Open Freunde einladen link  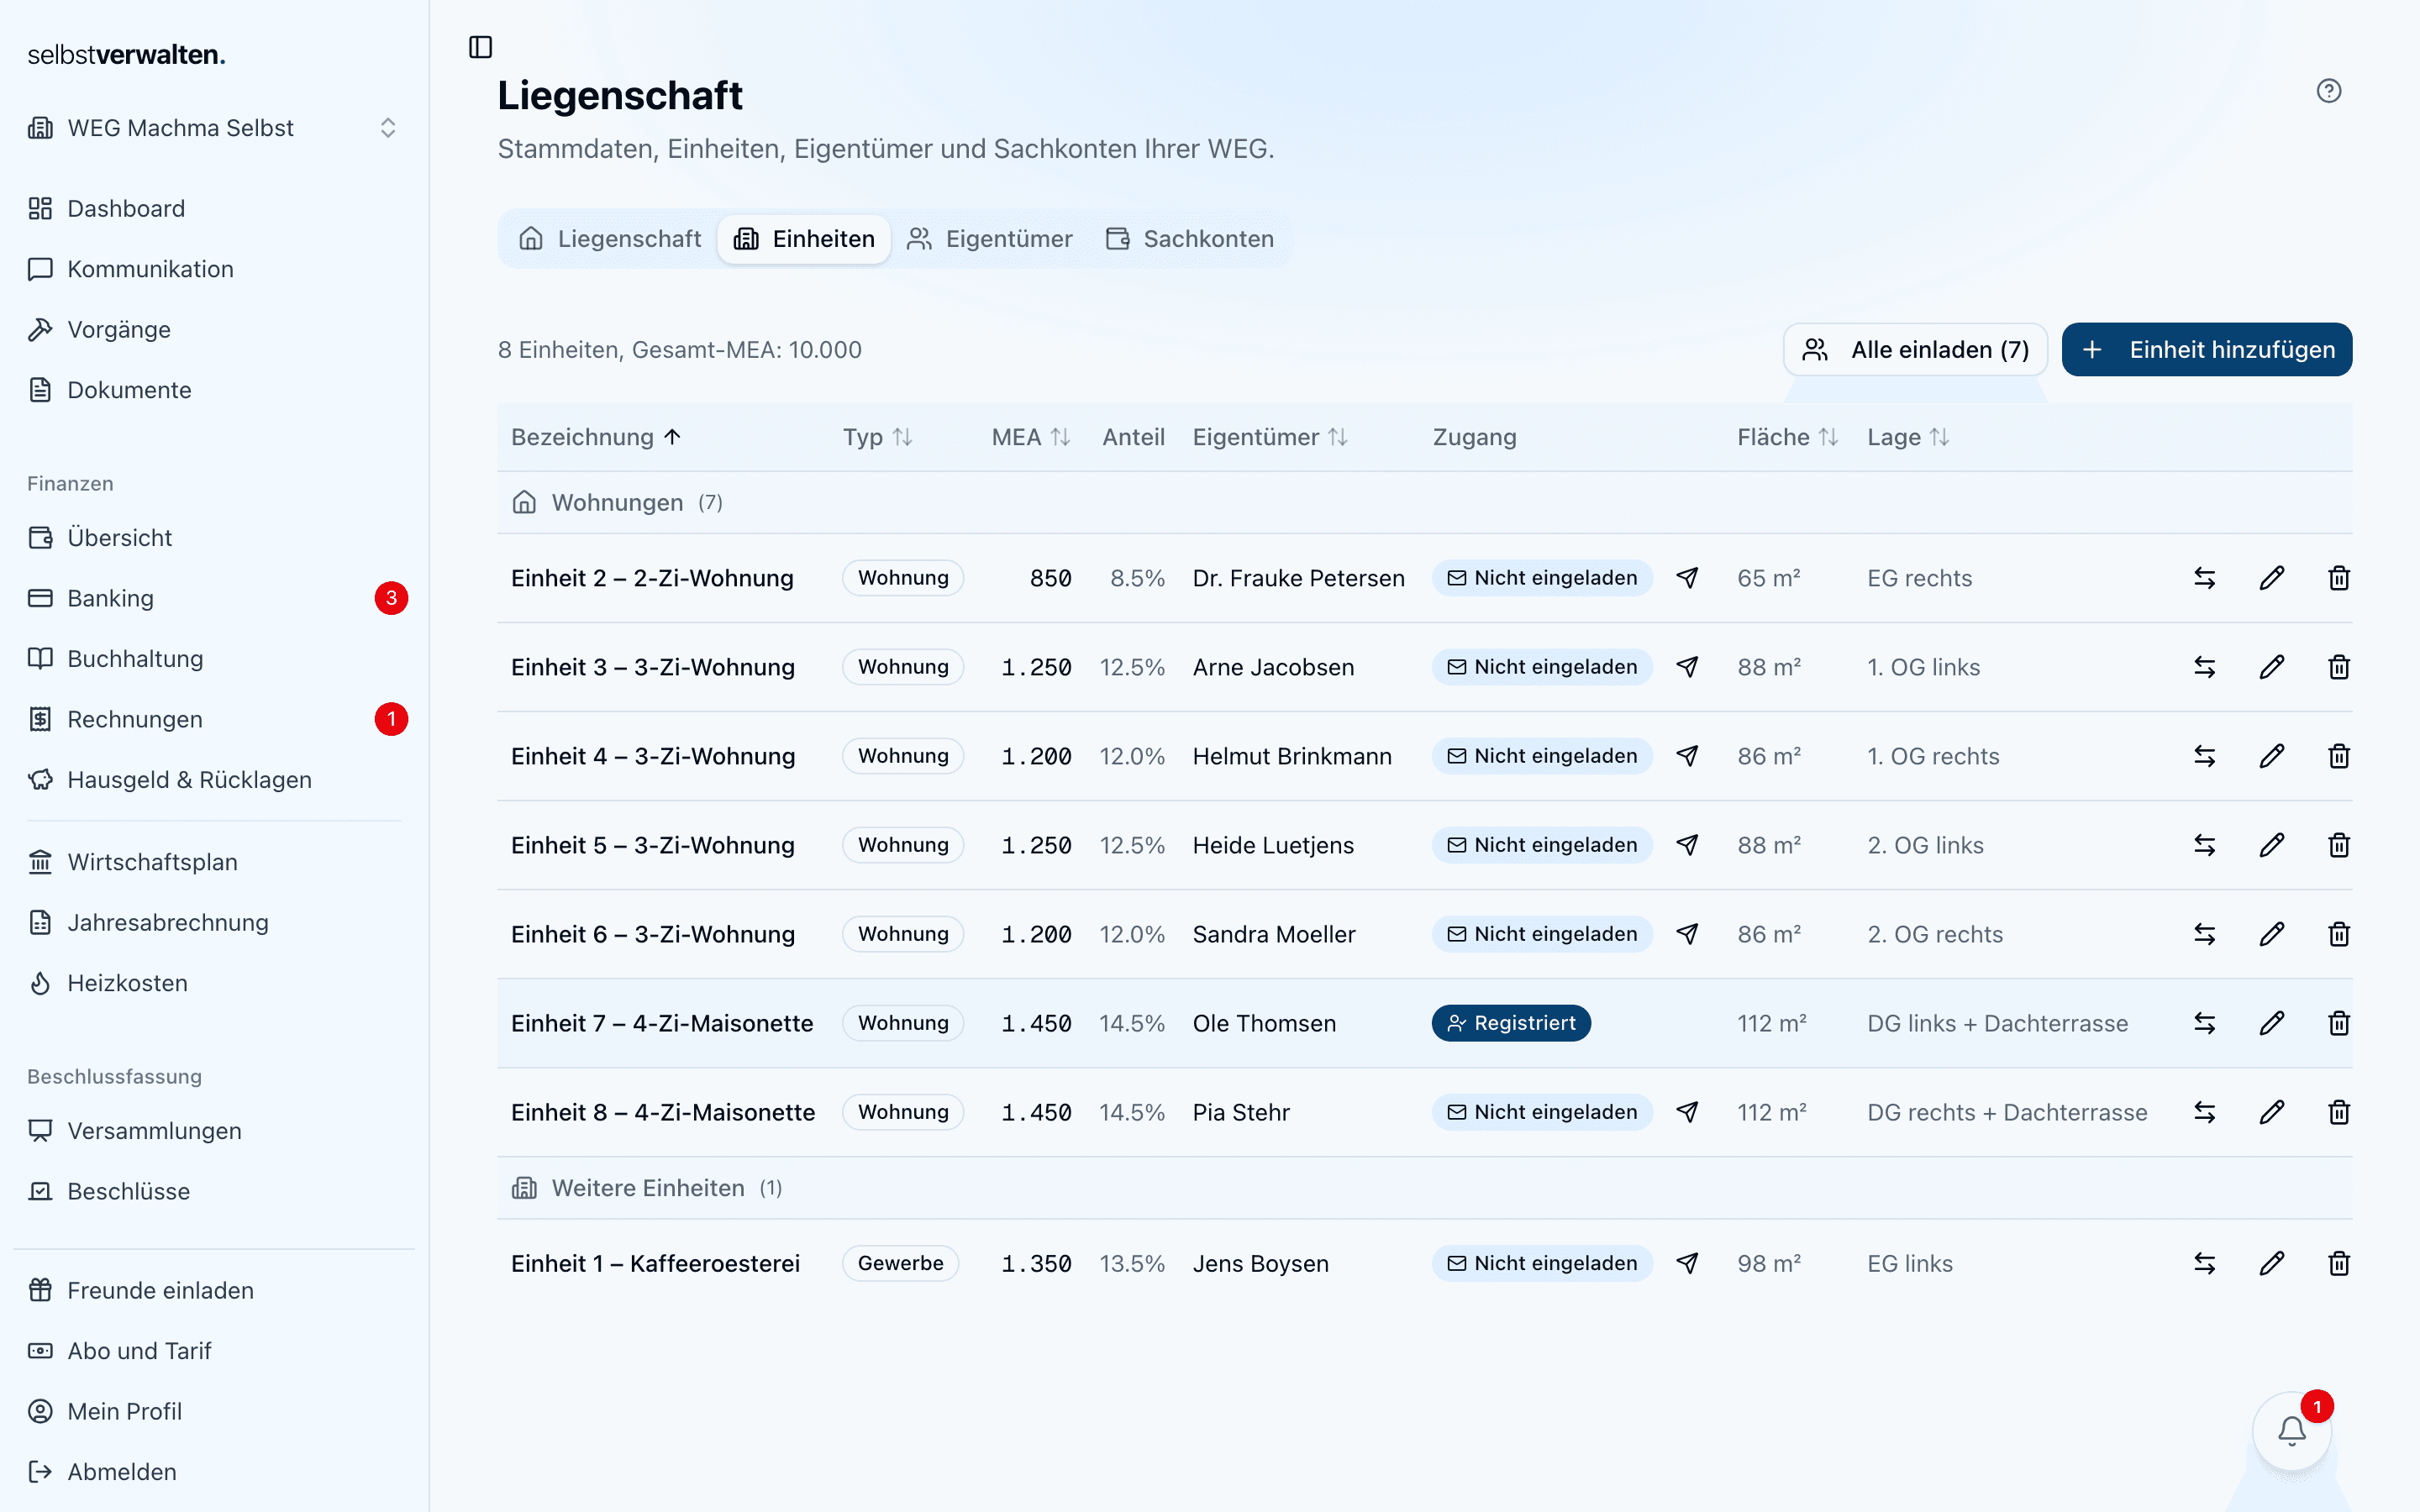[x=214, y=1290]
